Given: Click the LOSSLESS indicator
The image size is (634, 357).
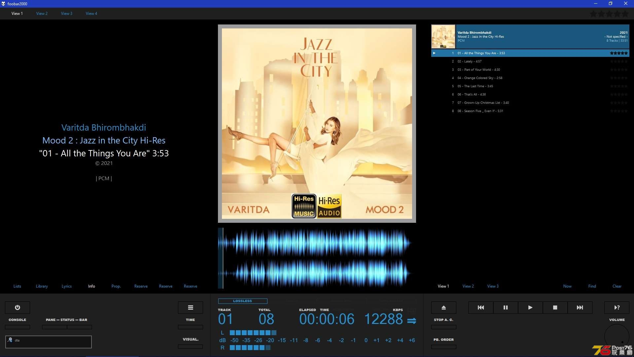Looking at the screenshot, I should [x=243, y=301].
